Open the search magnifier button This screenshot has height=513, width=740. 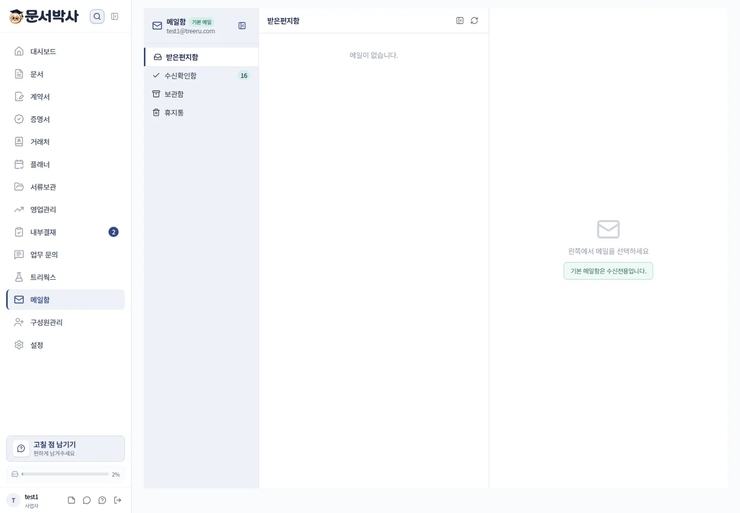[x=97, y=16]
